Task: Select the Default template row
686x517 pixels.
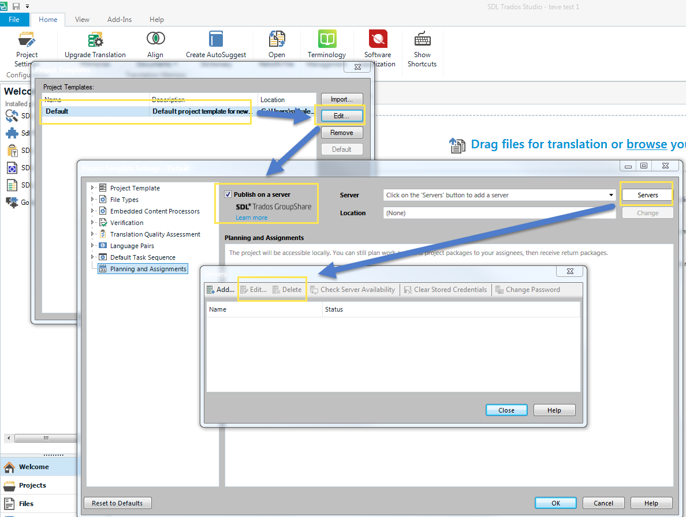Action: pyautogui.click(x=178, y=111)
